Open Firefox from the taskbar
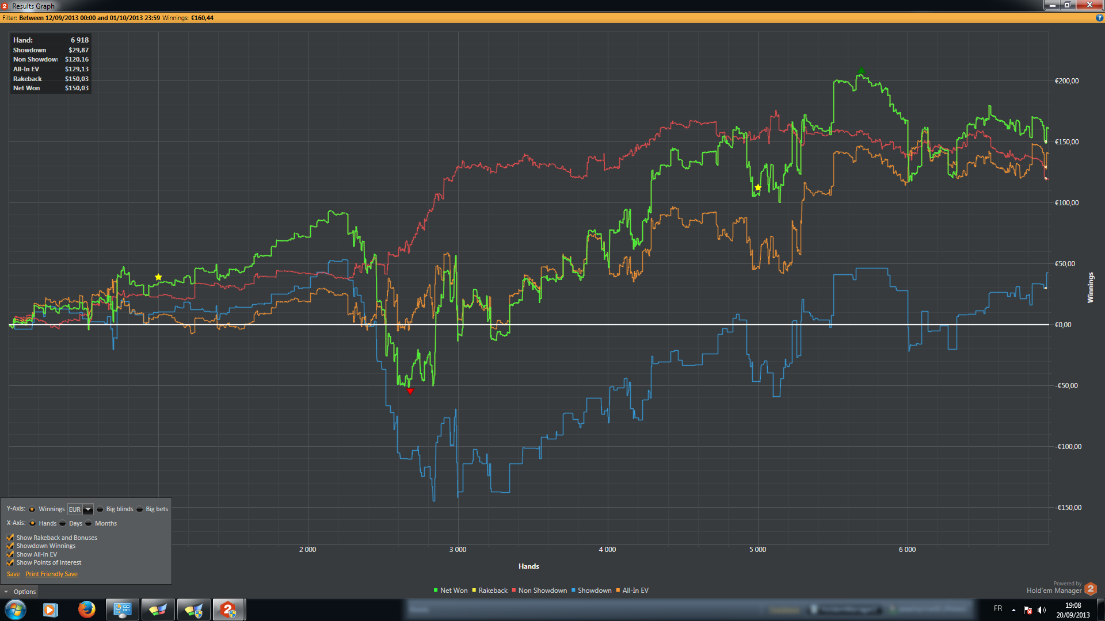The image size is (1105, 621). click(x=86, y=609)
